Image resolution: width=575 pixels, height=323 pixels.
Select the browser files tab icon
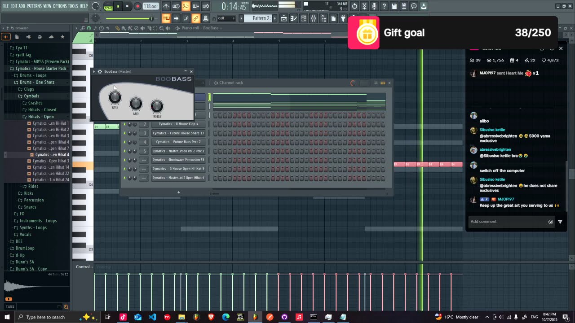click(17, 37)
